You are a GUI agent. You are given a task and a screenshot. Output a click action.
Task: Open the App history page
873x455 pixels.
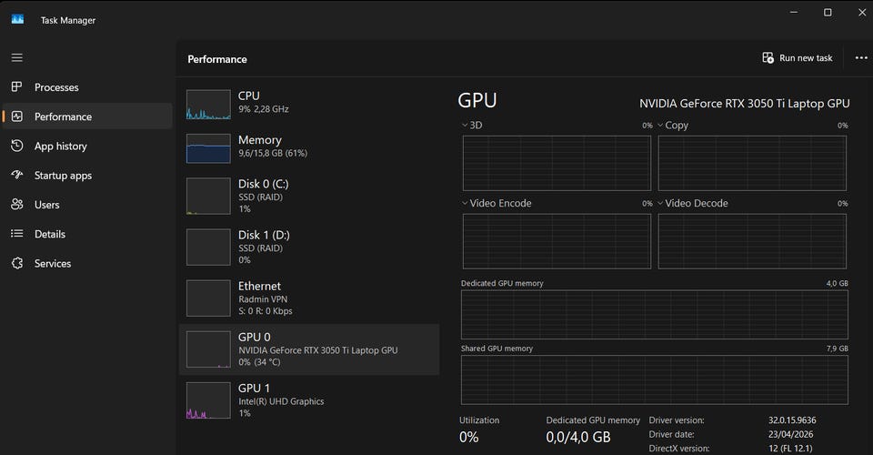(87, 146)
